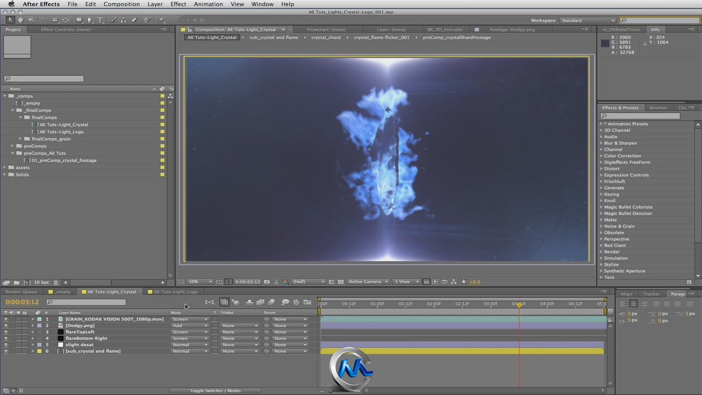The height and width of the screenshot is (395, 702).
Task: Click the Draft 3D icon in timeline
Action: coord(235,302)
